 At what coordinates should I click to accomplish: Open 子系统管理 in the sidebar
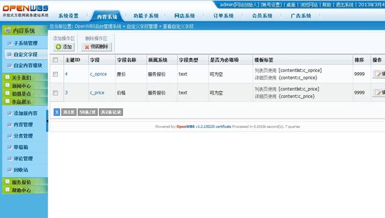[25, 43]
